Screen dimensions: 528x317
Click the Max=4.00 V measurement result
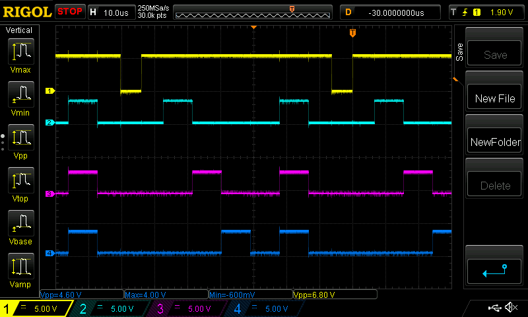[166, 295]
